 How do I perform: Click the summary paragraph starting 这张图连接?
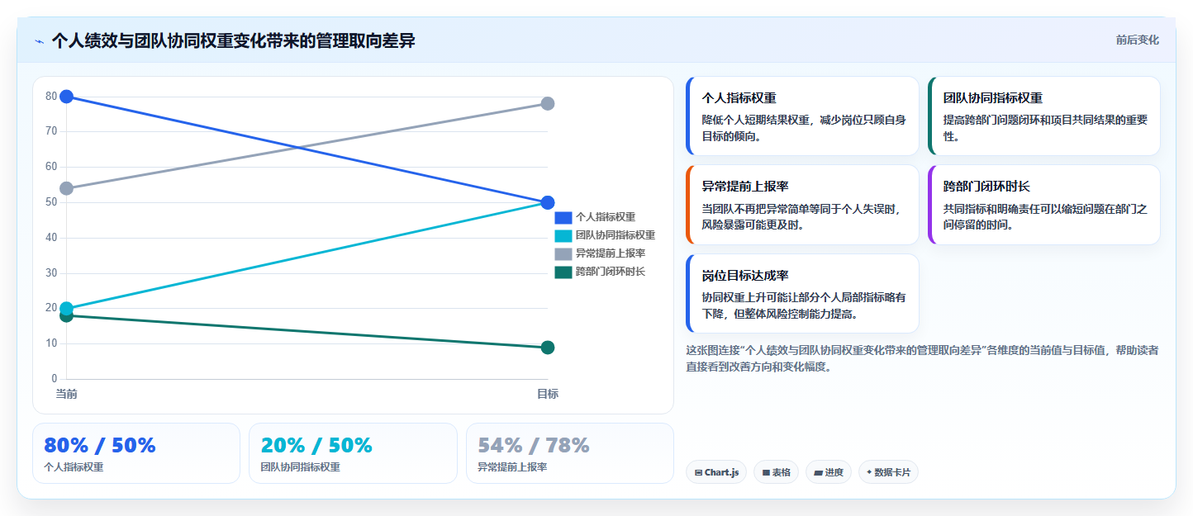pos(922,358)
